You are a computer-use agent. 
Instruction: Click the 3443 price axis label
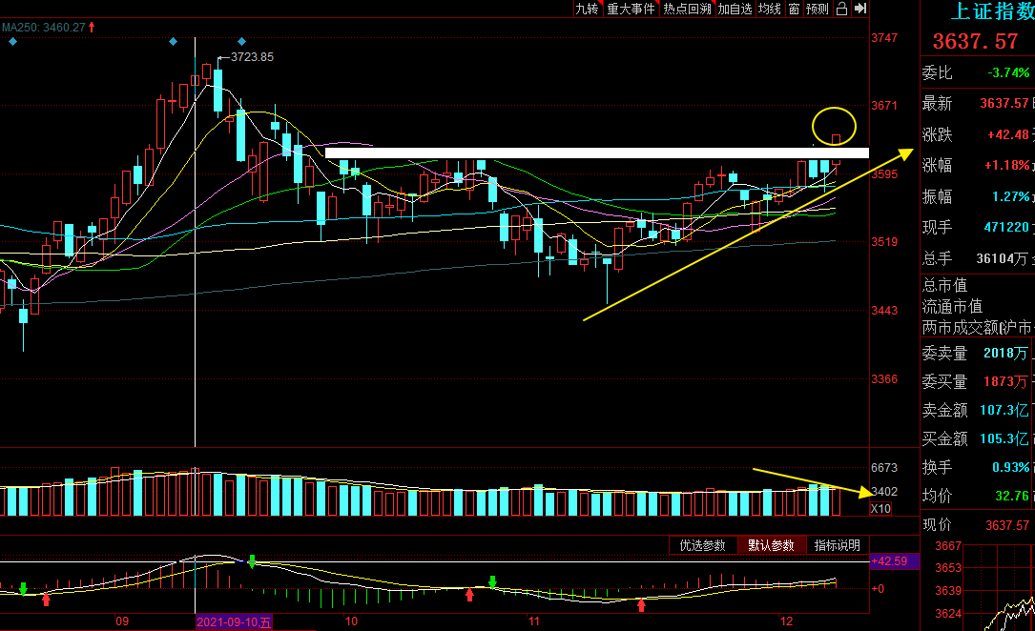point(884,310)
